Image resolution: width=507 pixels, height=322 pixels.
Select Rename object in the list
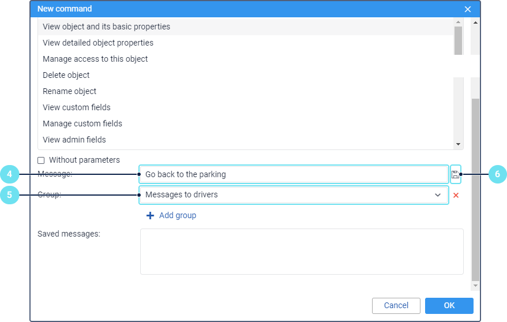(246, 91)
